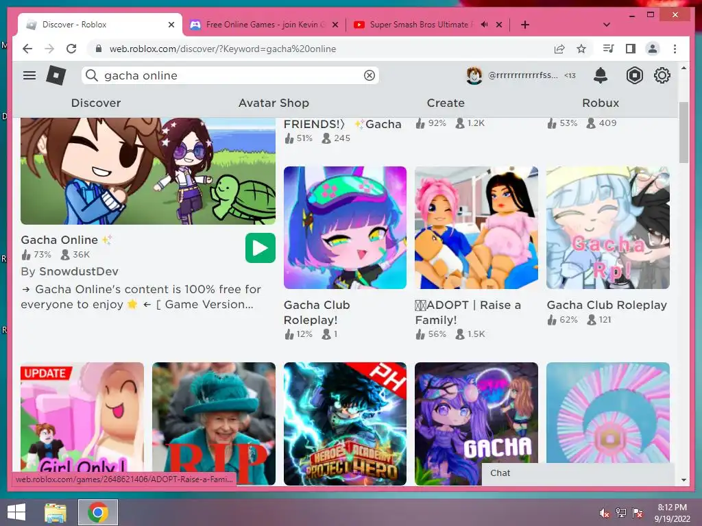Open the Roblox settings gear
This screenshot has height=526, width=702.
[x=662, y=75]
